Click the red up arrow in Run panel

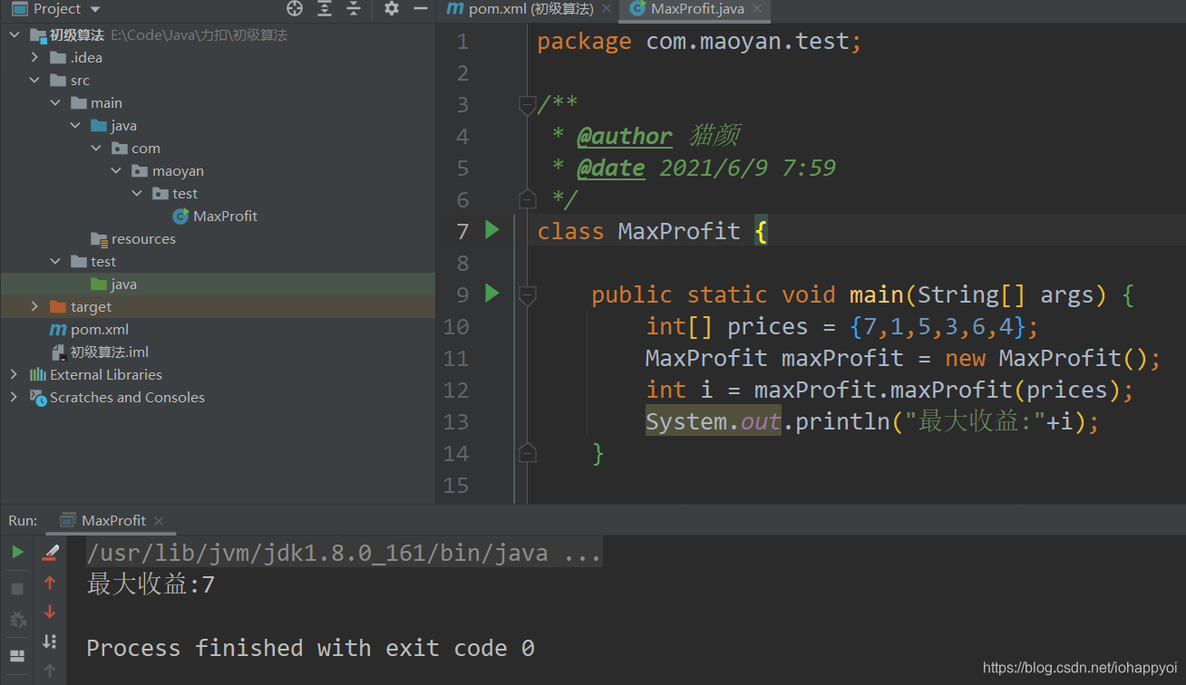[50, 584]
